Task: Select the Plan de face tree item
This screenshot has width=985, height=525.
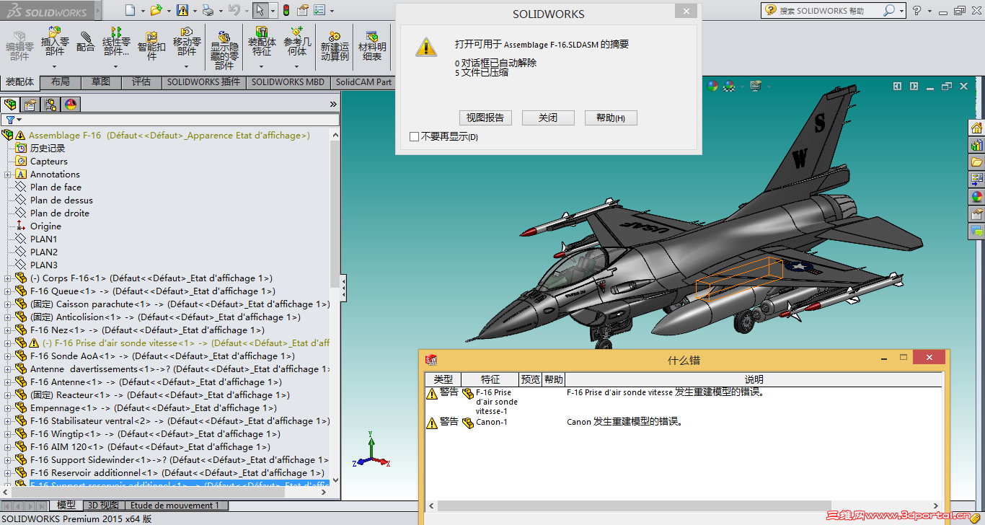Action: tap(56, 187)
